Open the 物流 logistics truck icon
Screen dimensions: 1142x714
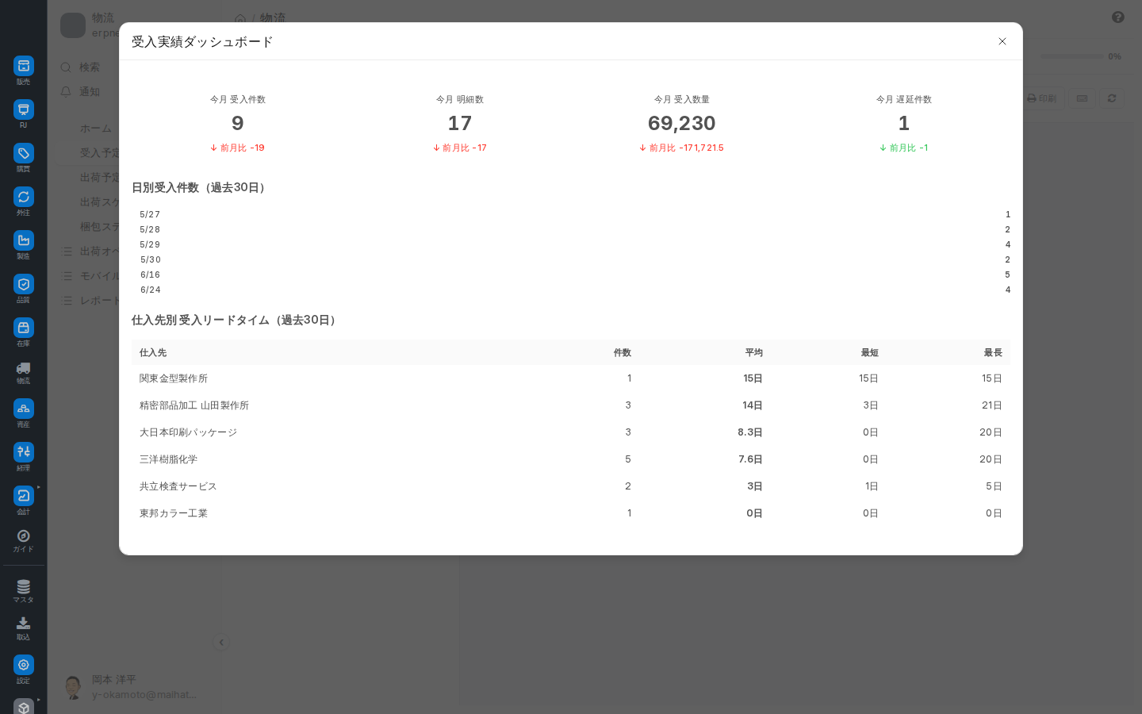tap(23, 368)
